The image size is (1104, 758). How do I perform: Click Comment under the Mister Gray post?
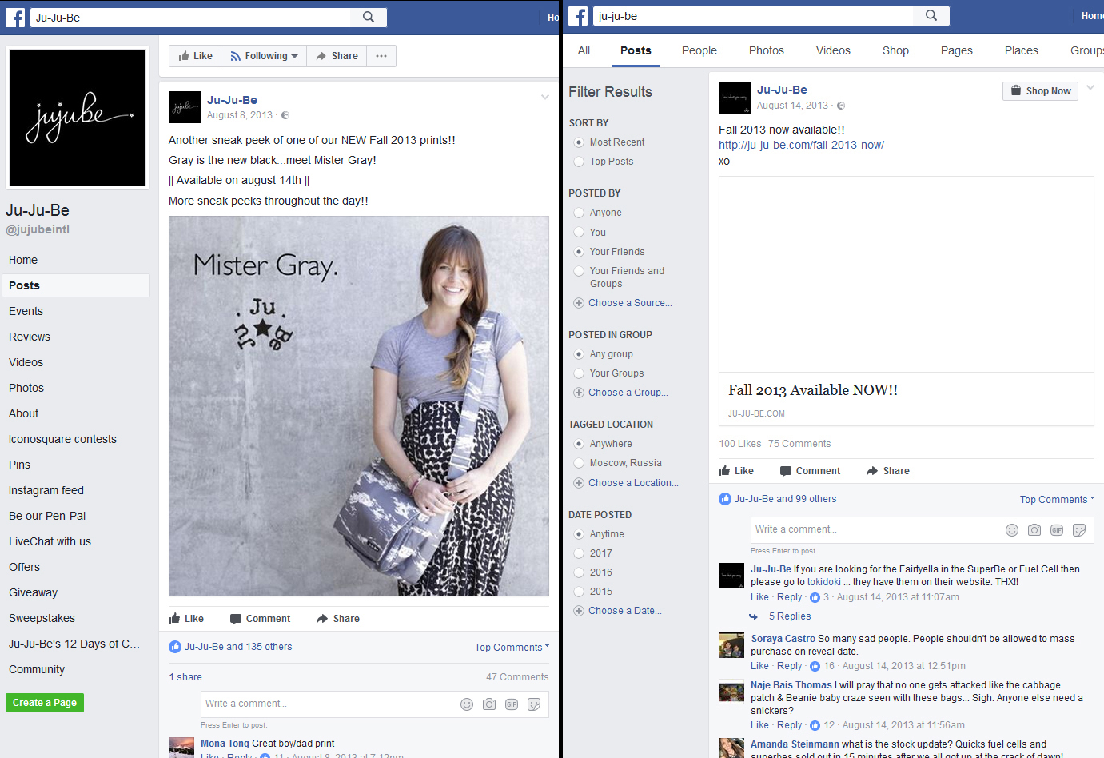pos(260,619)
